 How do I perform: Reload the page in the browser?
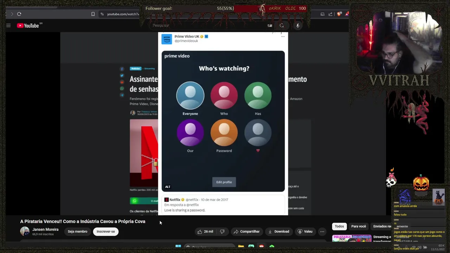[x=19, y=14]
